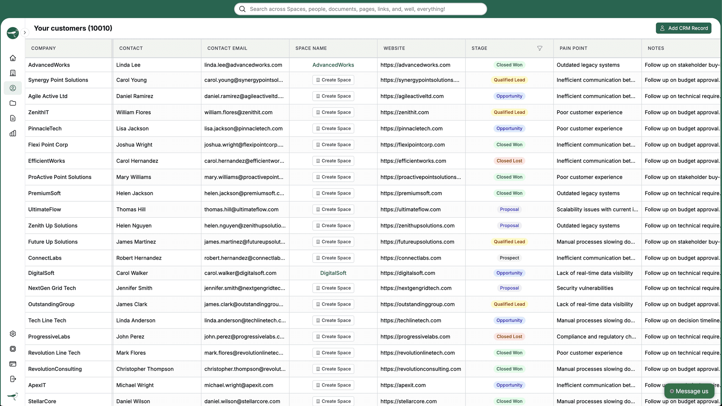The image size is (722, 406).
Task: Click the global search input field
Action: (360, 9)
